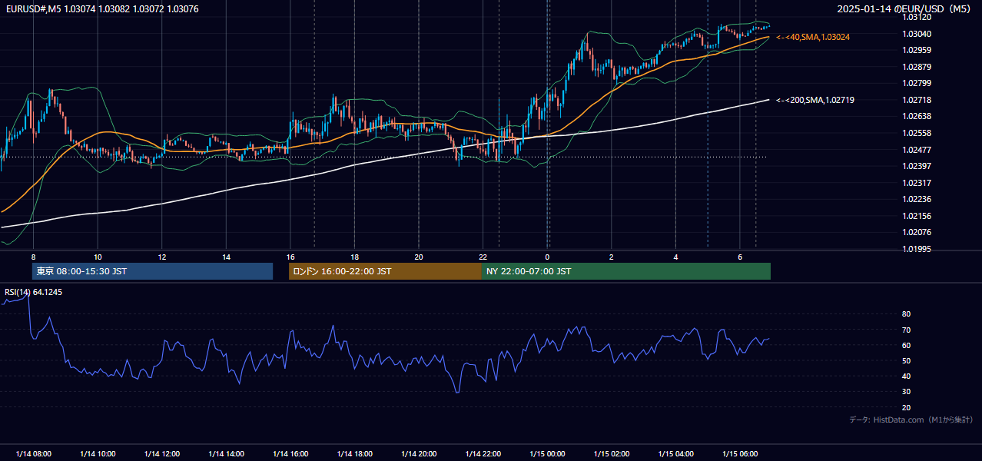Click the '1/15 06:00' date axis label

tap(740, 454)
